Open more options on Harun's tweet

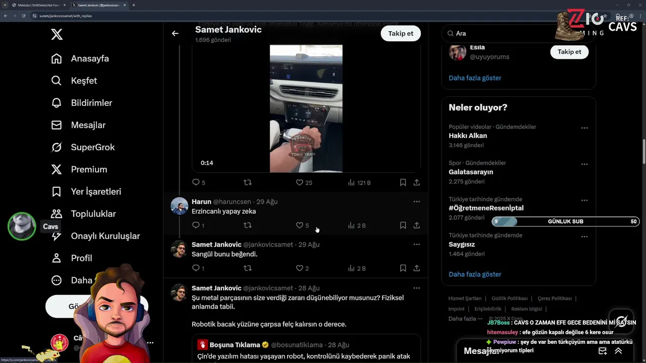click(416, 202)
